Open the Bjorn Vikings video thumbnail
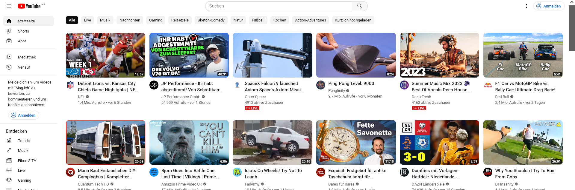 189,142
